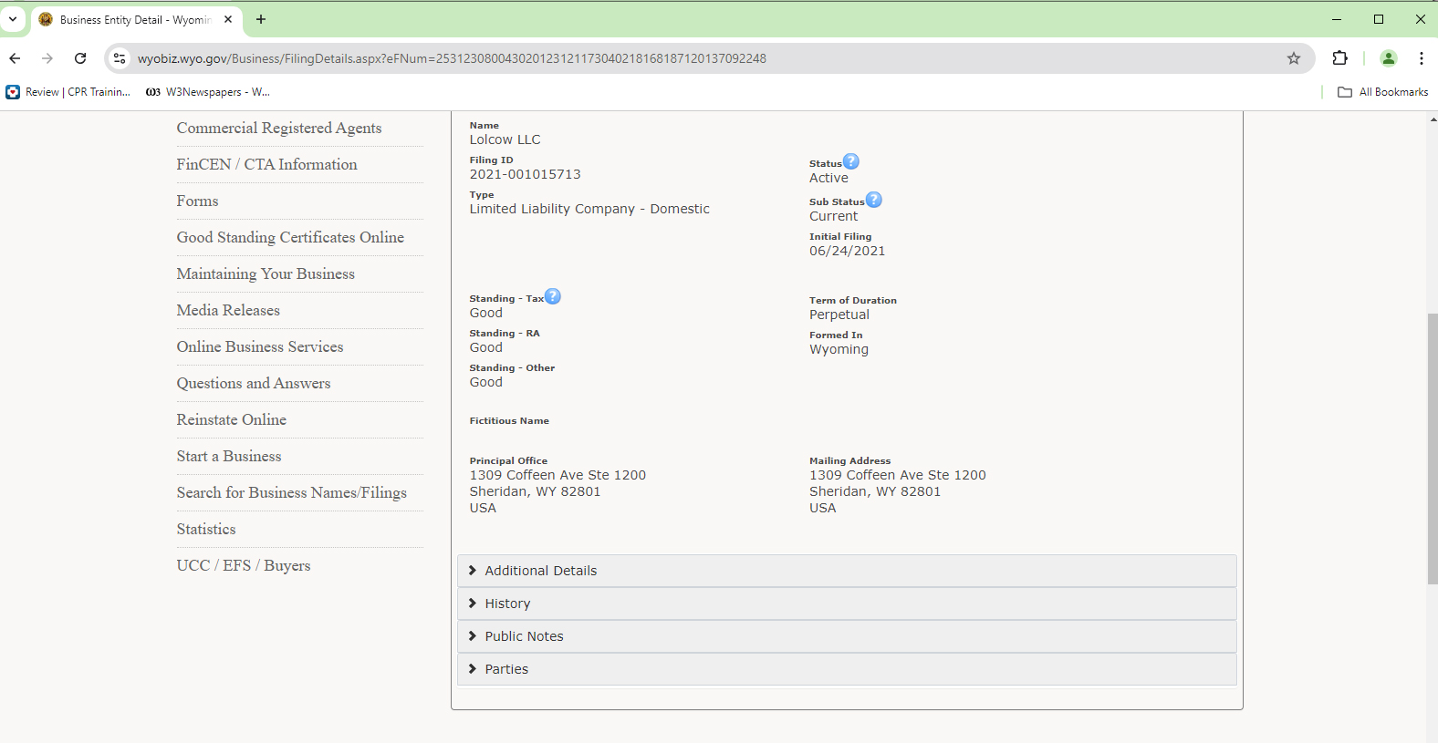Click the Initial Filing date 06/24/2021
This screenshot has height=743, width=1438.
pyautogui.click(x=847, y=251)
